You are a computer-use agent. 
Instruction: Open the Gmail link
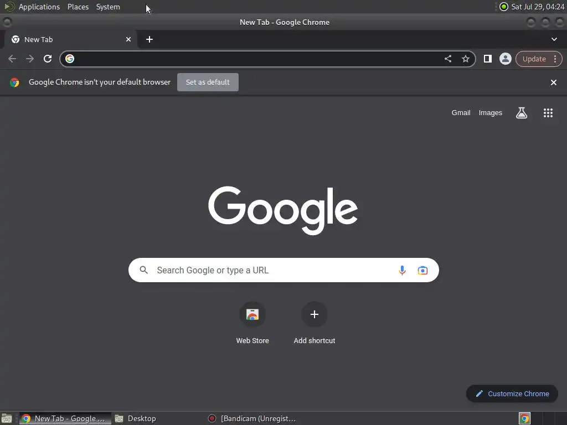click(461, 113)
